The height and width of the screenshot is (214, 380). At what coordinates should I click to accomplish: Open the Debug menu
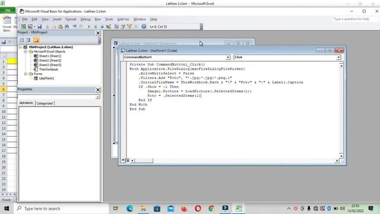tap(85, 19)
